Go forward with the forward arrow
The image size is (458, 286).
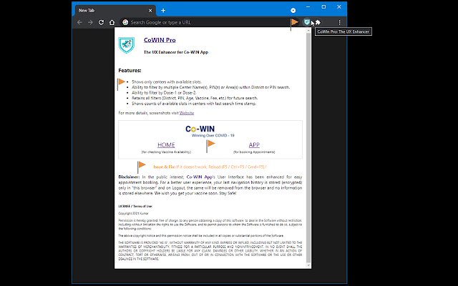coord(90,22)
